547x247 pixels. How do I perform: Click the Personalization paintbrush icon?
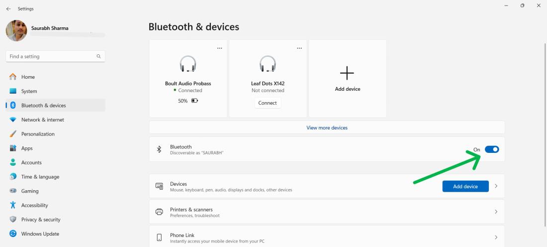pyautogui.click(x=13, y=134)
